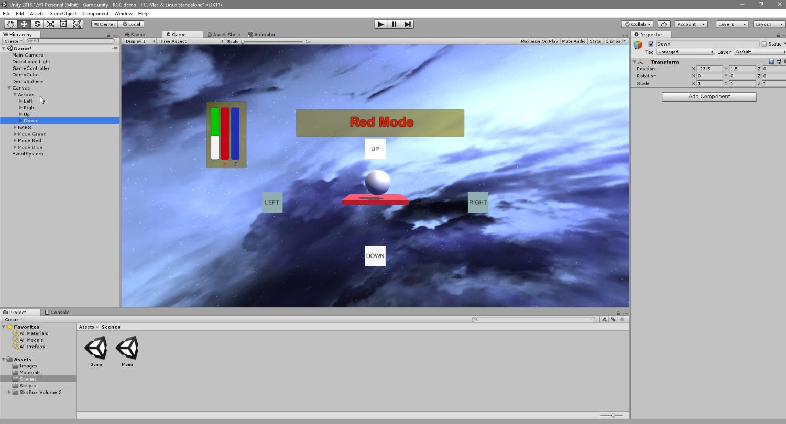Select All Models favorite search
The height and width of the screenshot is (424, 786).
[31, 340]
